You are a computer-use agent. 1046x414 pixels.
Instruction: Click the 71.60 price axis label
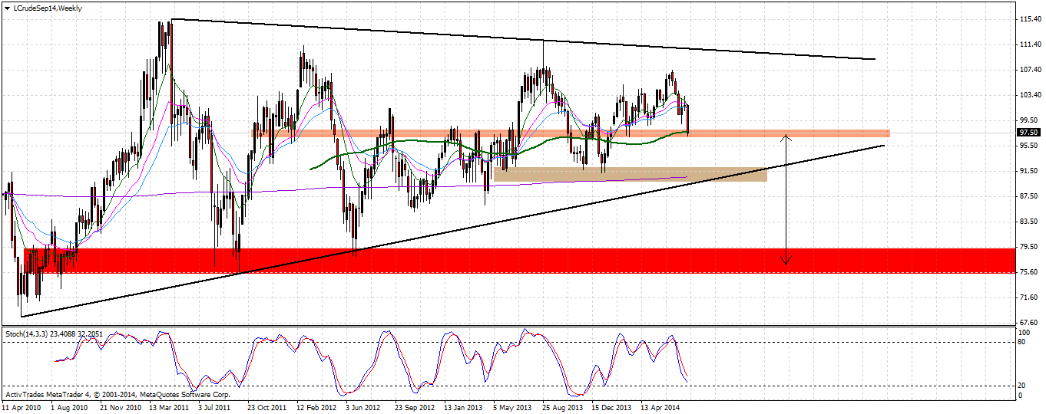pos(1029,297)
